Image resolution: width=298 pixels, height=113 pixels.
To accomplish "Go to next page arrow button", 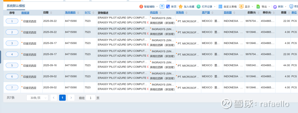I will [71, 98].
